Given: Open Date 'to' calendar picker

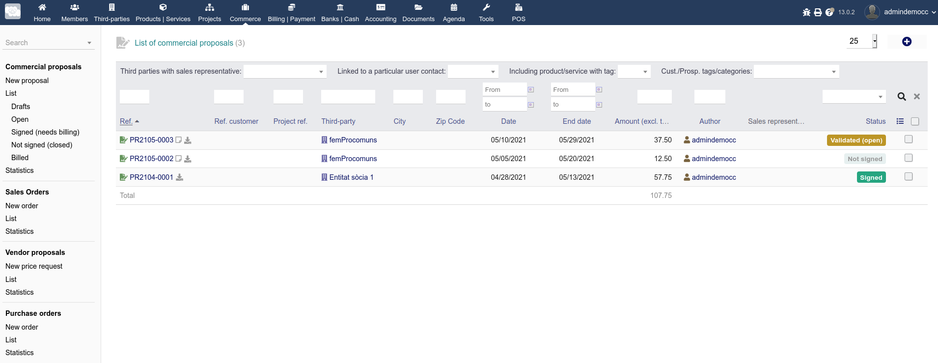Looking at the screenshot, I should coord(531,105).
